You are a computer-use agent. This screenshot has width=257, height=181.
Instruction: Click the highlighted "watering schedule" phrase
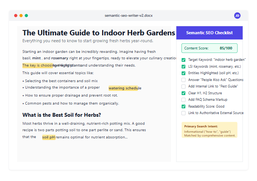click(125, 88)
